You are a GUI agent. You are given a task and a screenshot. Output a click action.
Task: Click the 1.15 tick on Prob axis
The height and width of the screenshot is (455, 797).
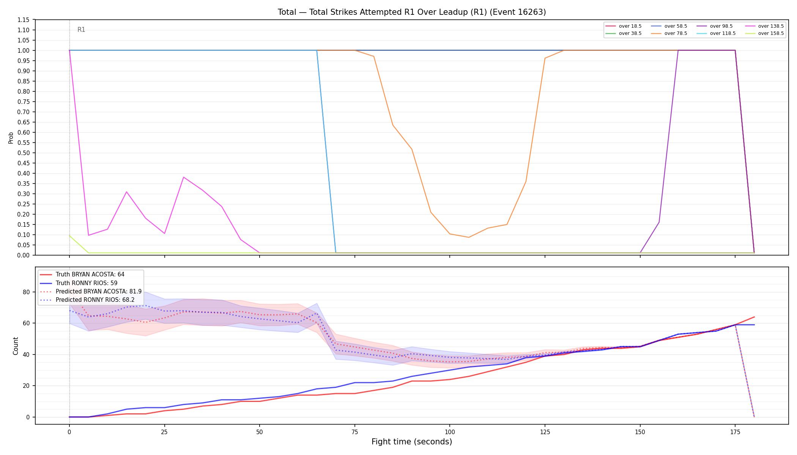coord(24,20)
